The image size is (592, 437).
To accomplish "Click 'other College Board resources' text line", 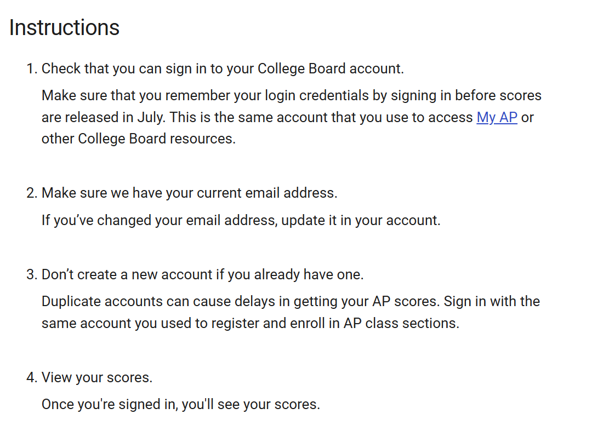I will [x=139, y=139].
